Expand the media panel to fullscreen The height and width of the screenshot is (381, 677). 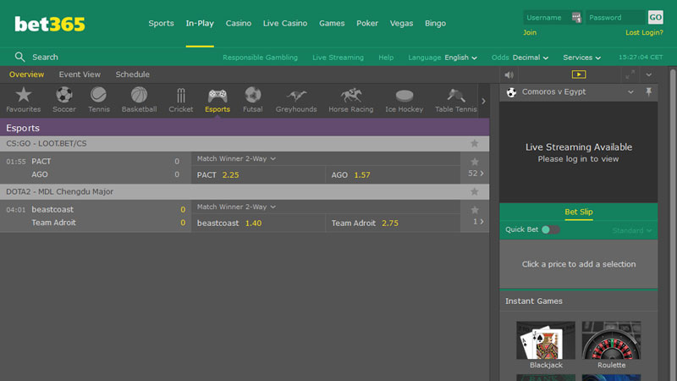tap(630, 75)
